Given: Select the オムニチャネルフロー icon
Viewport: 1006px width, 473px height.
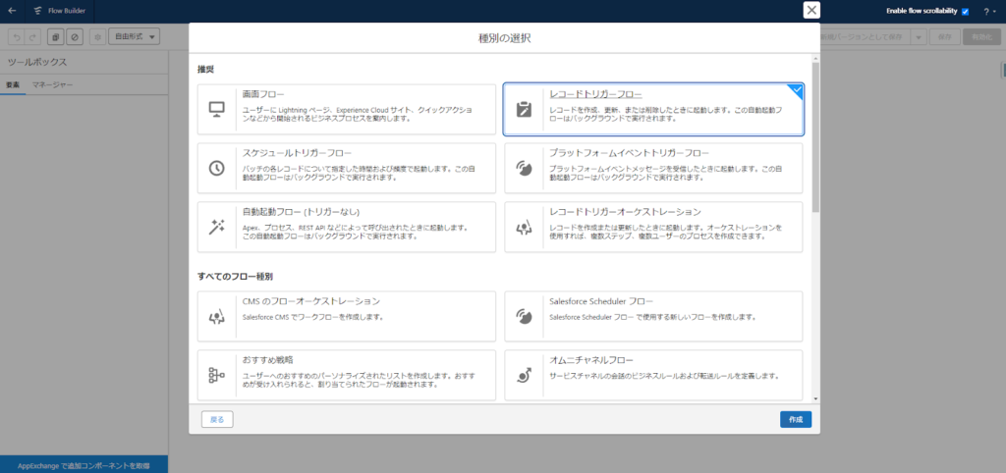Looking at the screenshot, I should 524,375.
